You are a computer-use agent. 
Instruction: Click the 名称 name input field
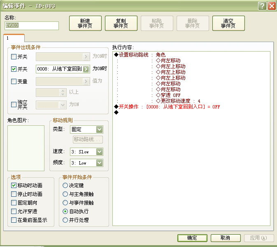click(x=32, y=26)
